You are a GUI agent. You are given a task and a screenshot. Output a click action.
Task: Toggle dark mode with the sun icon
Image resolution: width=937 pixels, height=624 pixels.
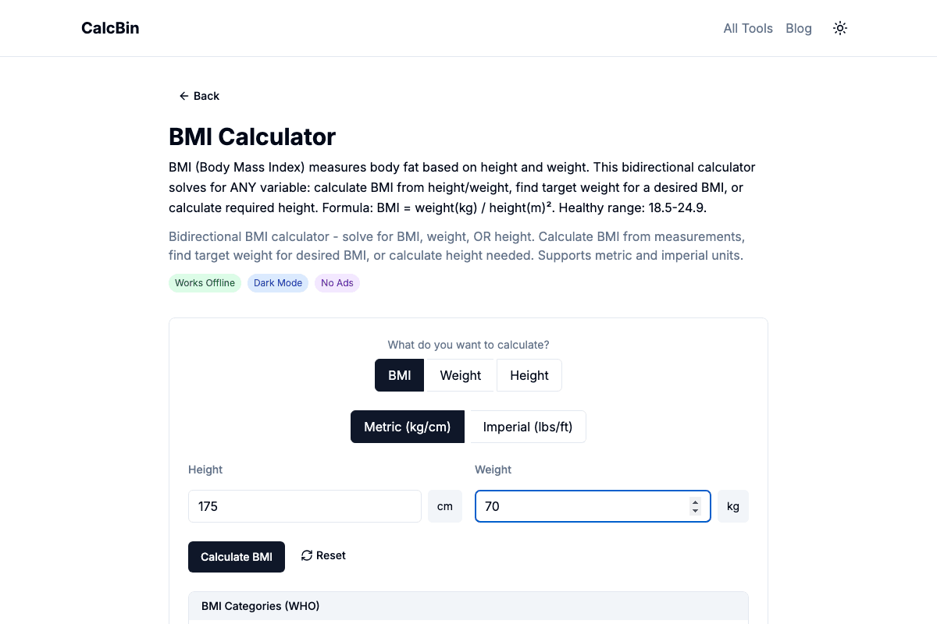point(839,28)
